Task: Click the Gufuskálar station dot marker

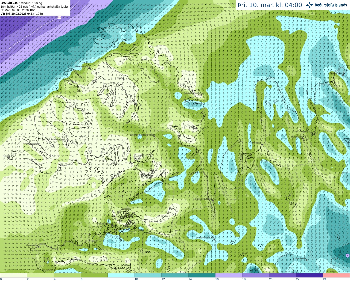Action: click(39, 247)
